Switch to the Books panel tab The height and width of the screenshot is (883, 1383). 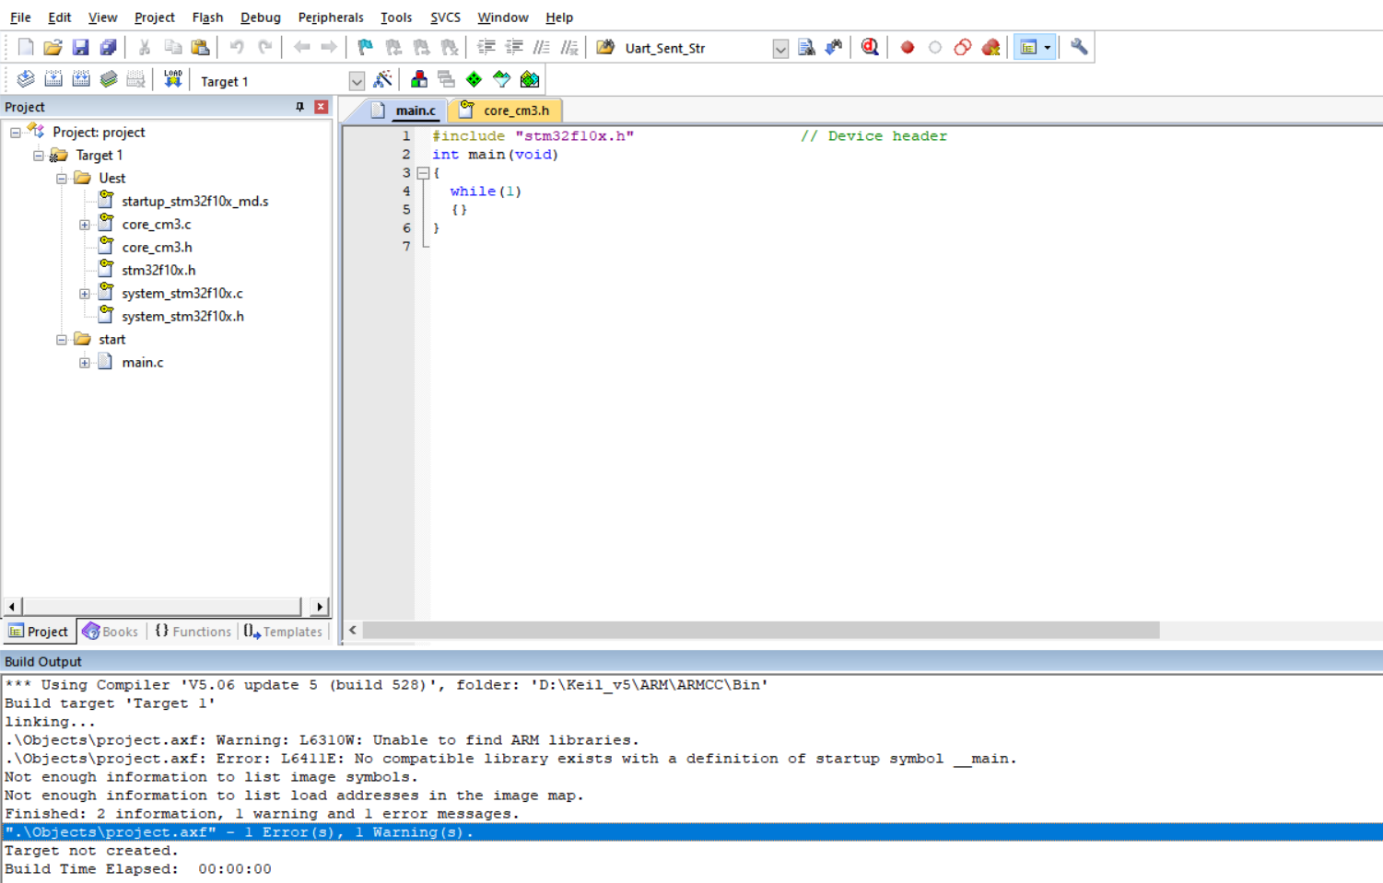click(110, 632)
